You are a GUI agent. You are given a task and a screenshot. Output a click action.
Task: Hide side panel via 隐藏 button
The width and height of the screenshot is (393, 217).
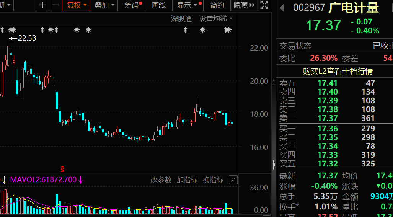244,5
